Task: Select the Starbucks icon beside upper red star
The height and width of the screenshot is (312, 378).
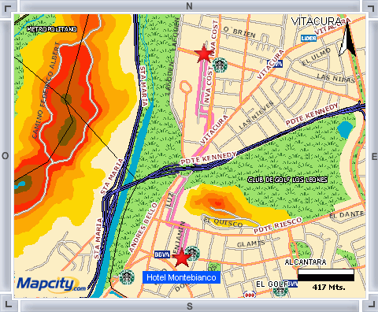Action: (x=220, y=65)
